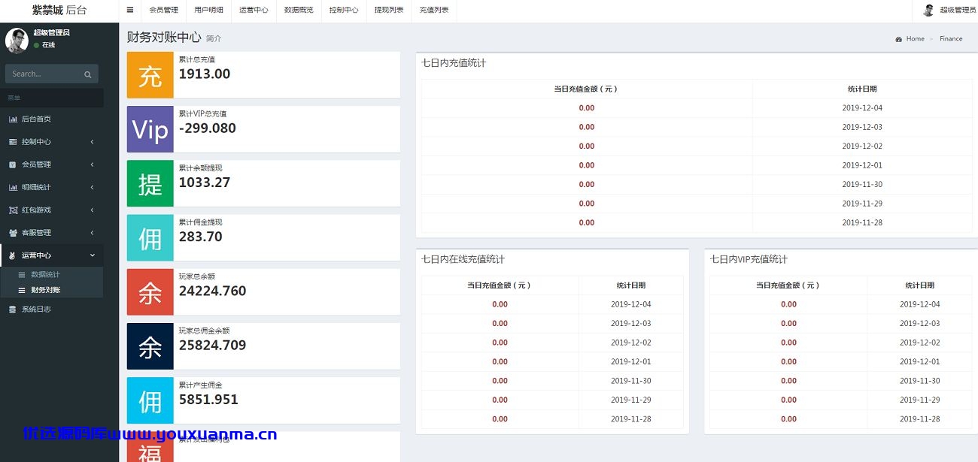The image size is (978, 462).
Task: Click the 系统日志 database icon
Action: 12,309
